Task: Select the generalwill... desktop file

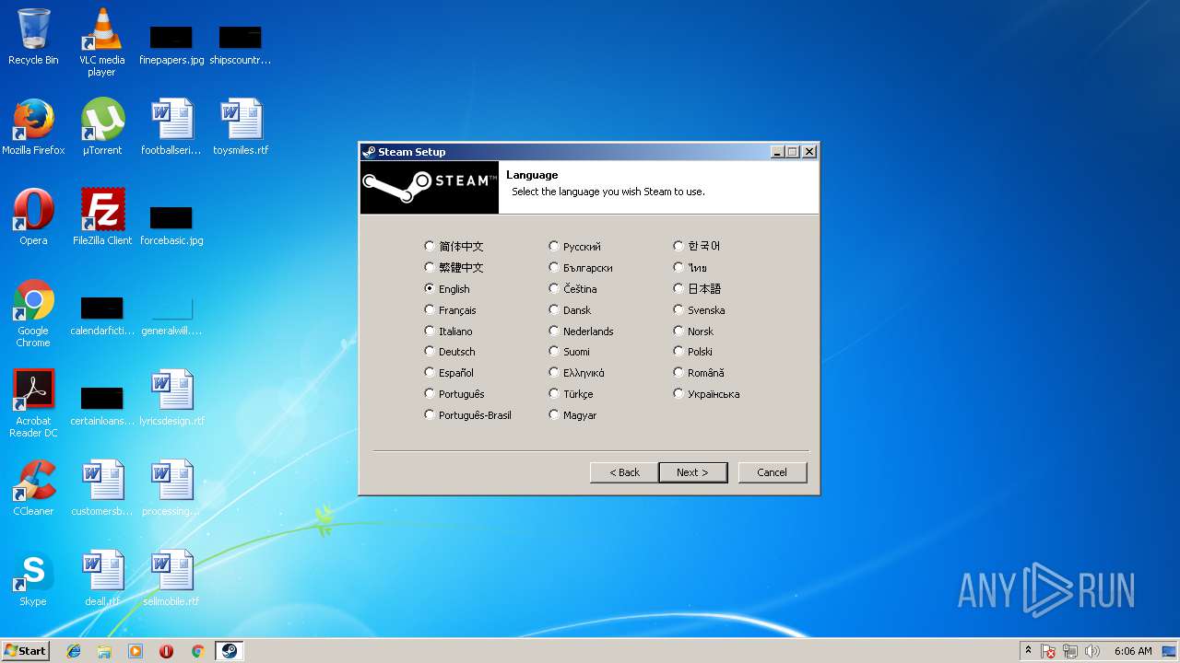Action: (x=171, y=316)
